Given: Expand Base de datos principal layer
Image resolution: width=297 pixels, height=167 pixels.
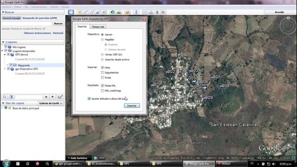Looking at the screenshot, I should pos(2,108).
